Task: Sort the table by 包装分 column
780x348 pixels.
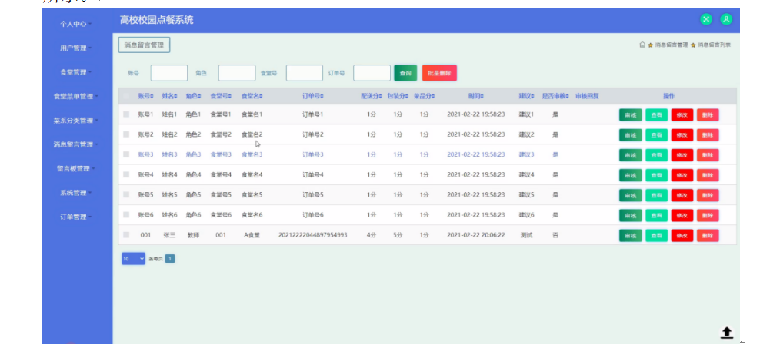Action: pos(398,96)
